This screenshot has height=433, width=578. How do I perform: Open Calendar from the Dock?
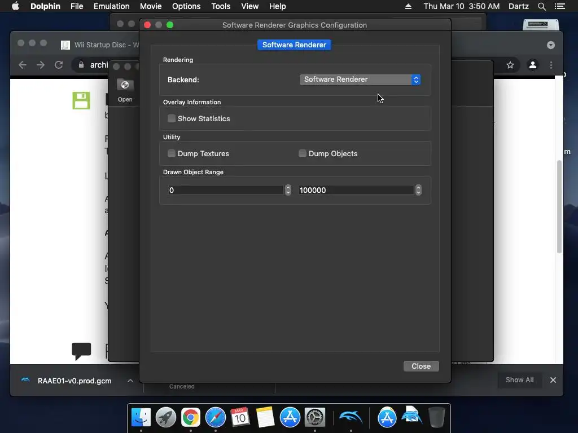coord(240,417)
